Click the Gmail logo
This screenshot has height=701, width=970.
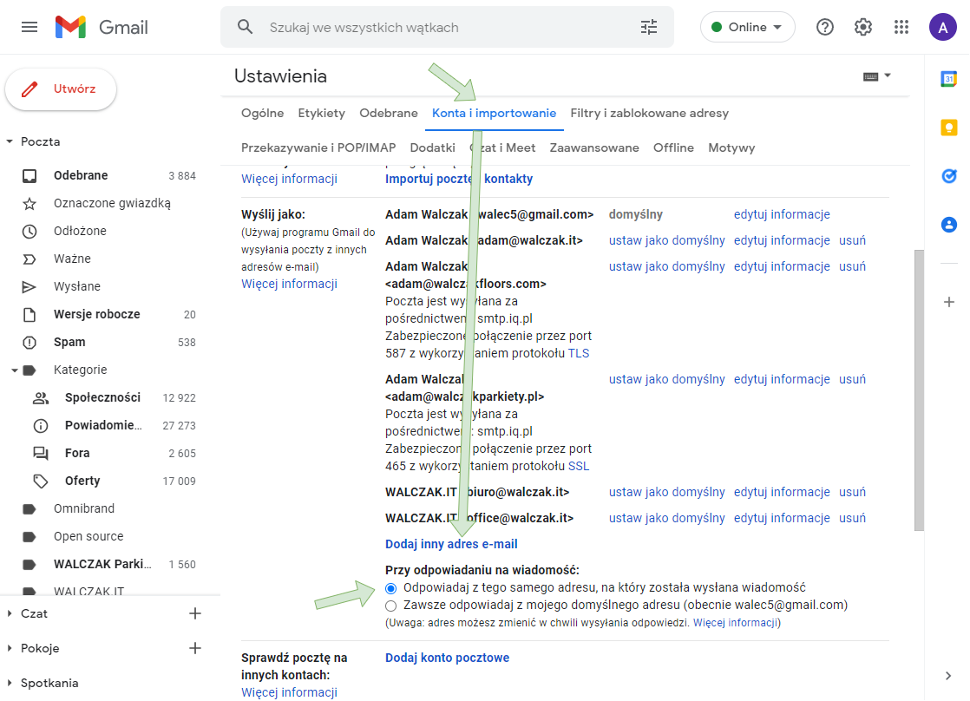[x=102, y=27]
